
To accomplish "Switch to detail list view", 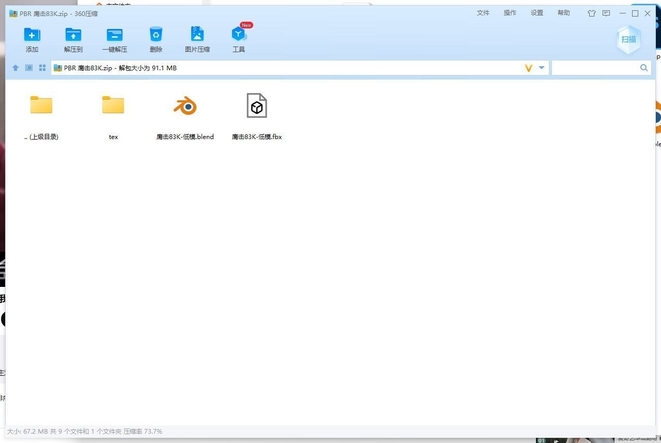I will [29, 68].
